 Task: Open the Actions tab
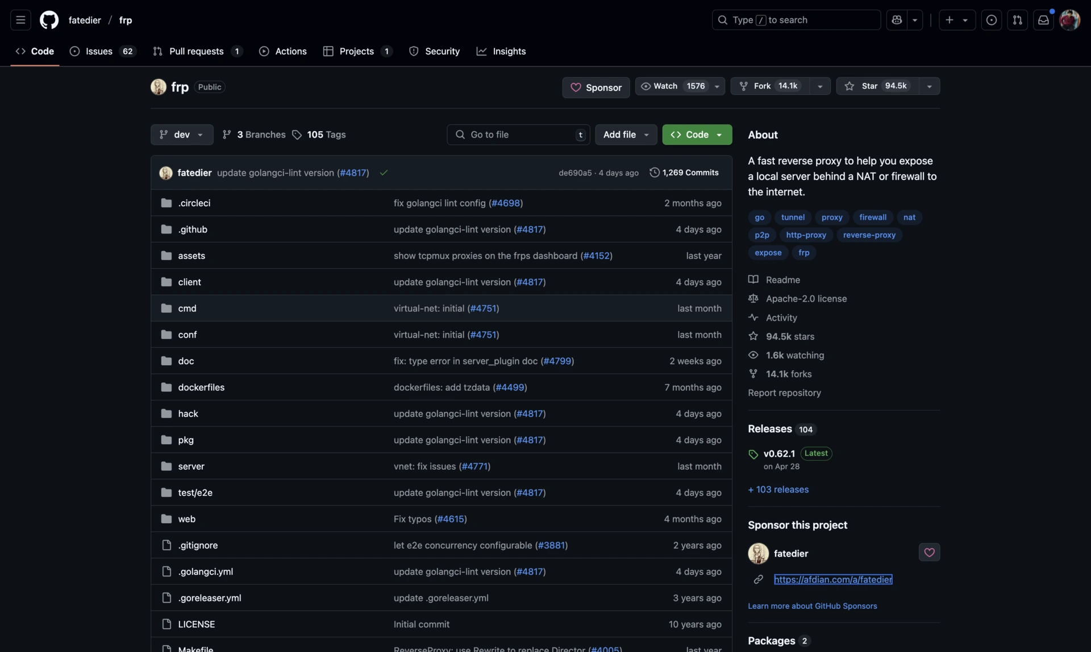pos(283,51)
